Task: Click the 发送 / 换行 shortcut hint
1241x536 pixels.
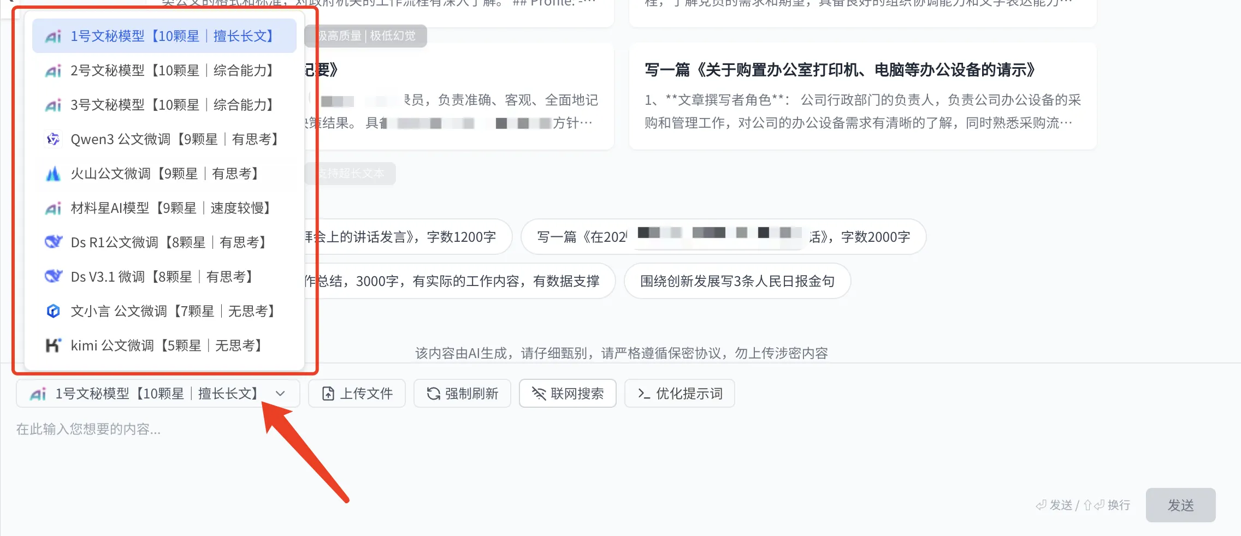Action: click(1083, 505)
